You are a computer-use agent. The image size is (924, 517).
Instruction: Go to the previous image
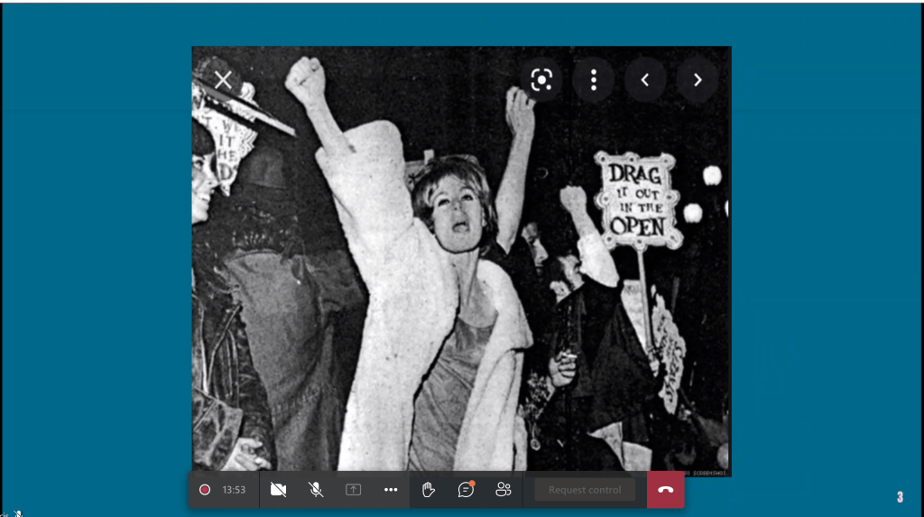tap(645, 80)
